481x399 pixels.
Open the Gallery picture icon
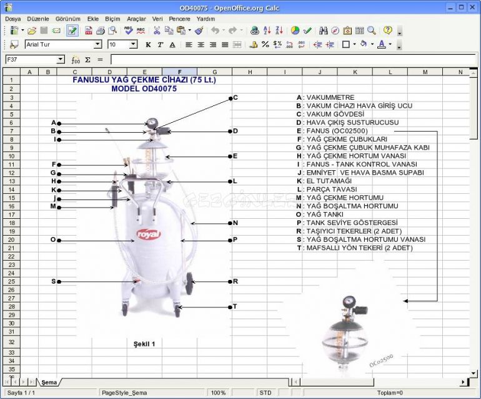pyautogui.click(x=347, y=31)
